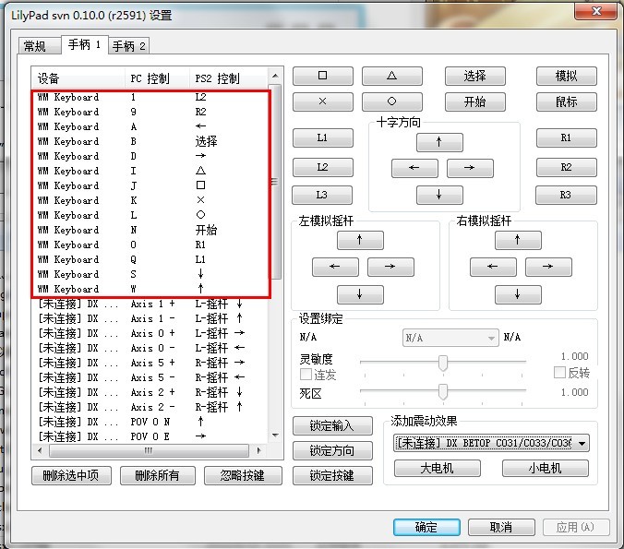624x549 pixels.
Task: Bind right analog stick left
Action: pos(493,267)
